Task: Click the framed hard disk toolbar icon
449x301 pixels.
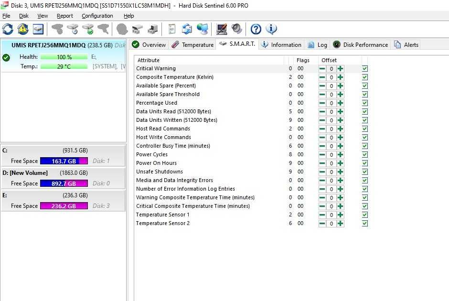Action: [x=38, y=29]
